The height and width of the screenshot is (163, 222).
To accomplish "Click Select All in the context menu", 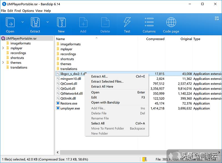I will point(98,123).
